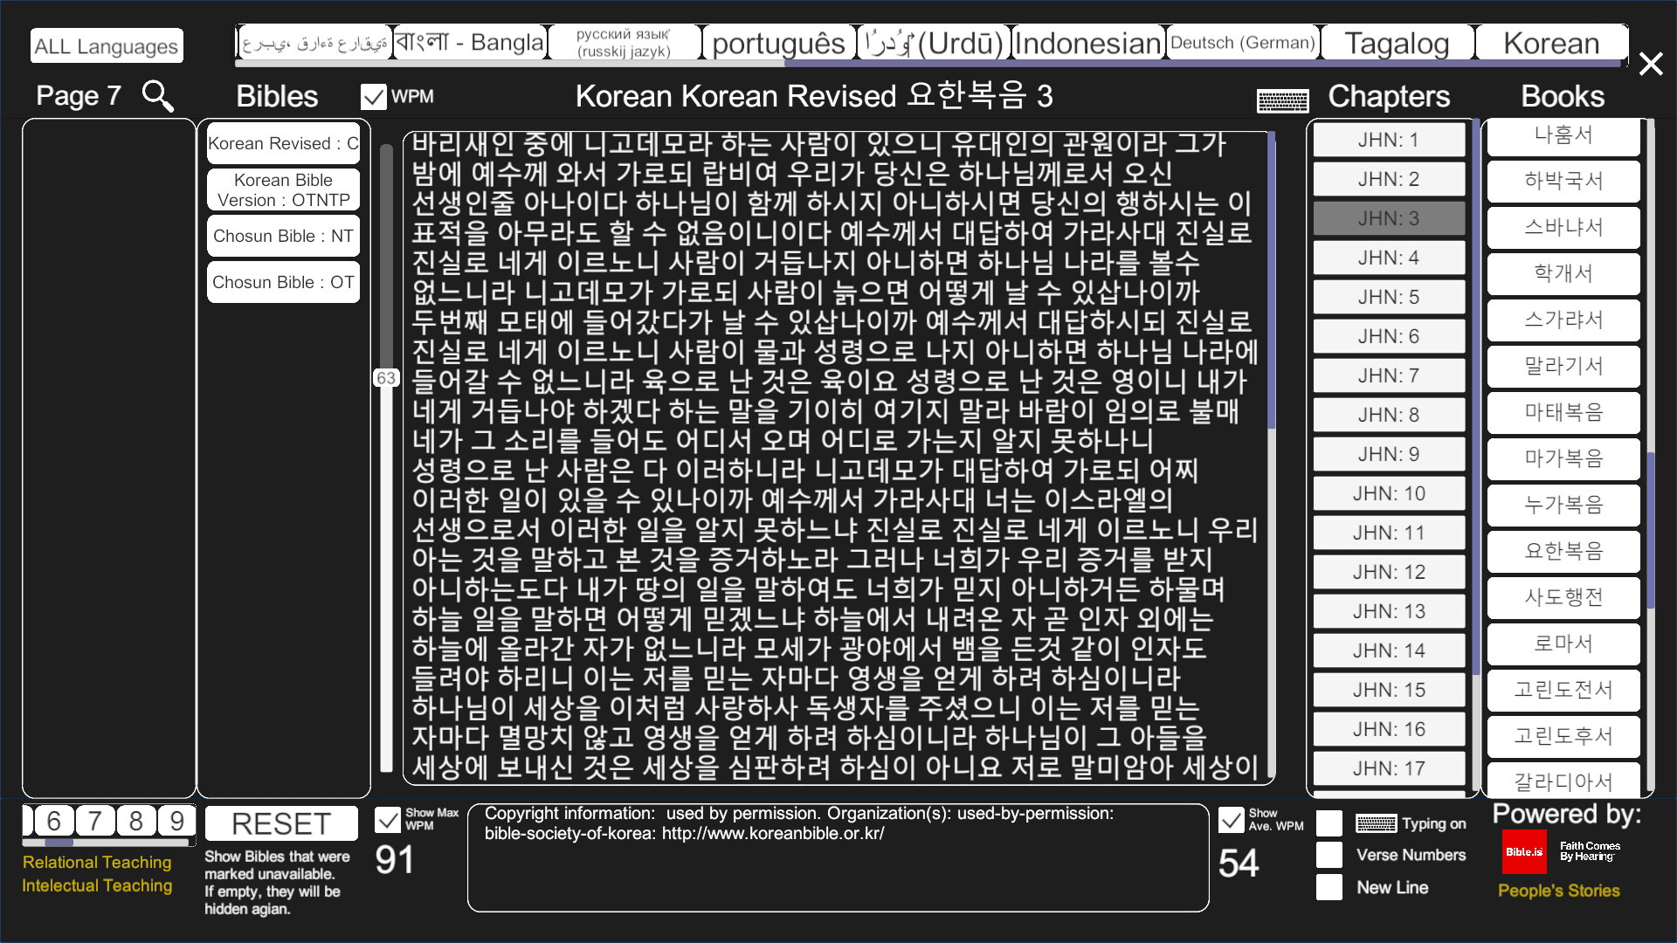1677x943 pixels.
Task: Click the red Bible.is logo
Action: [x=1524, y=853]
